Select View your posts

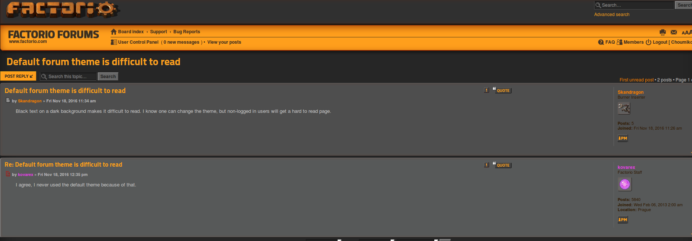[224, 42]
